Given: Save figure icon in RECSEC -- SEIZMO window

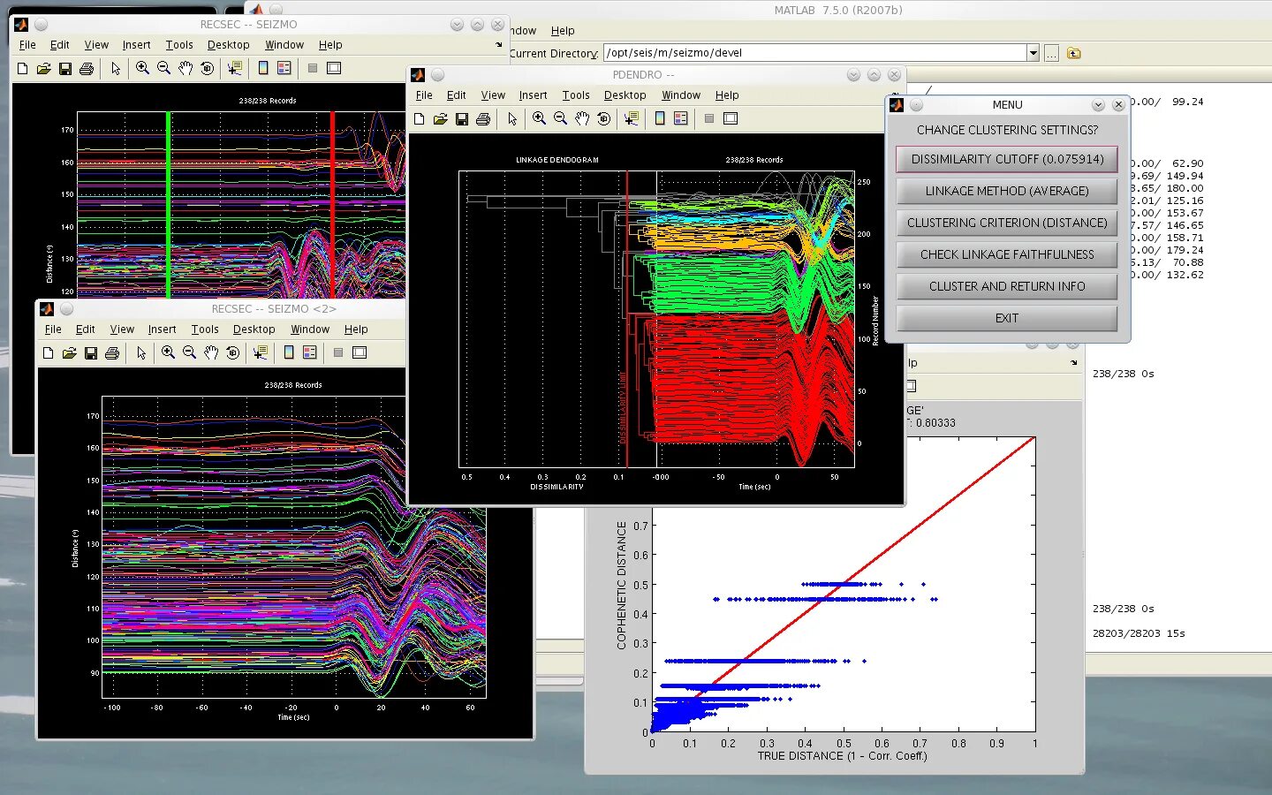Looking at the screenshot, I should [x=64, y=68].
